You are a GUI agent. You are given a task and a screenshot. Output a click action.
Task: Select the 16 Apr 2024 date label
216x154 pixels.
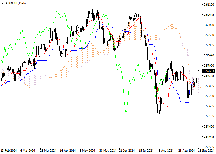(68, 151)
